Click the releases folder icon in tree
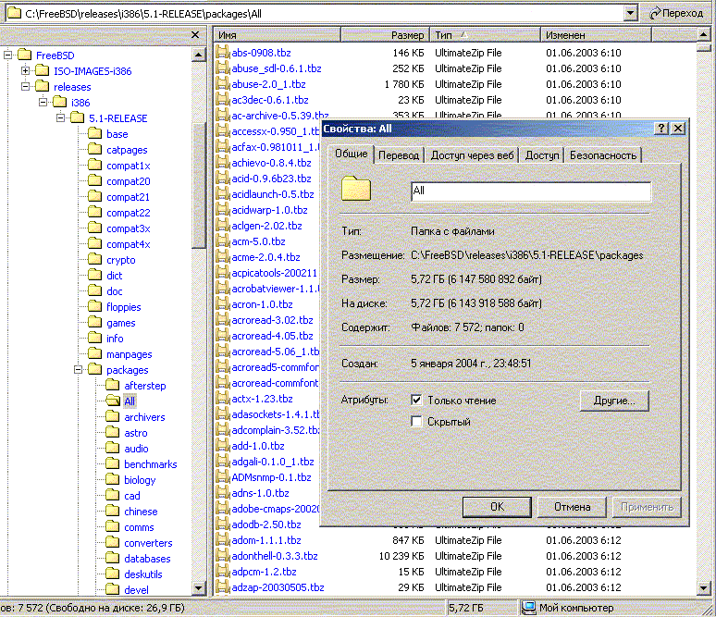Viewport: 716px width, 617px height. tap(43, 86)
